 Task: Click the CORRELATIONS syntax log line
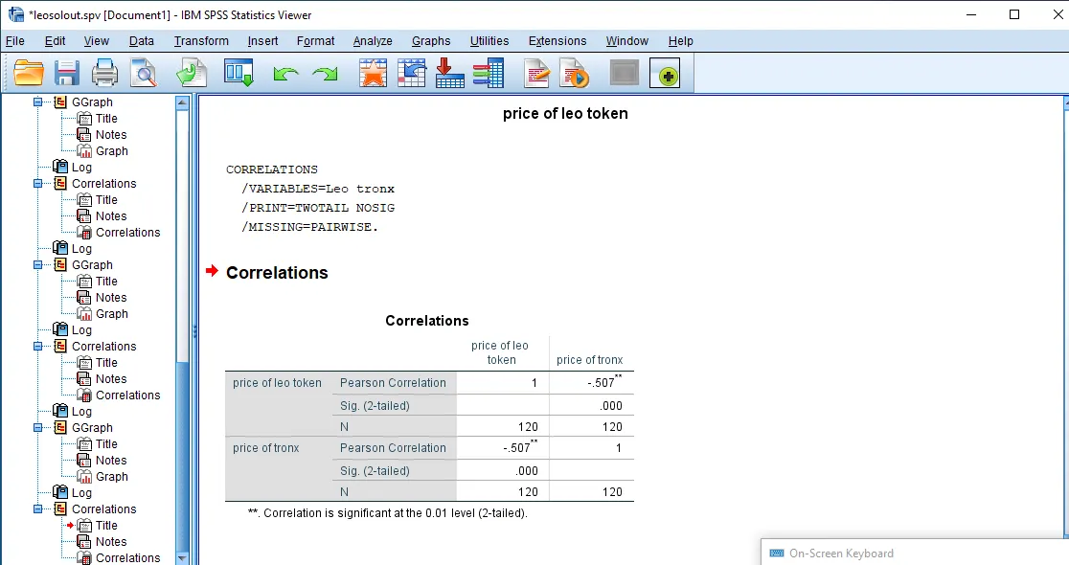coord(272,169)
